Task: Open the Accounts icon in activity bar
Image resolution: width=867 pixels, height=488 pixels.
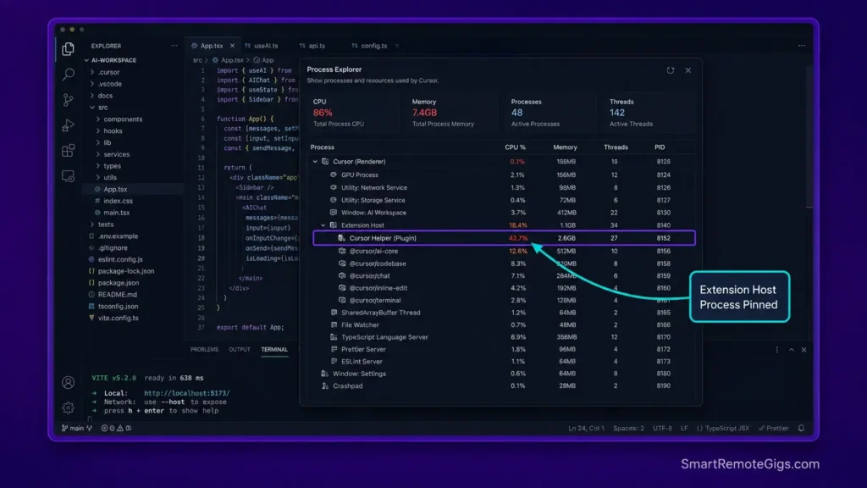Action: click(x=68, y=382)
